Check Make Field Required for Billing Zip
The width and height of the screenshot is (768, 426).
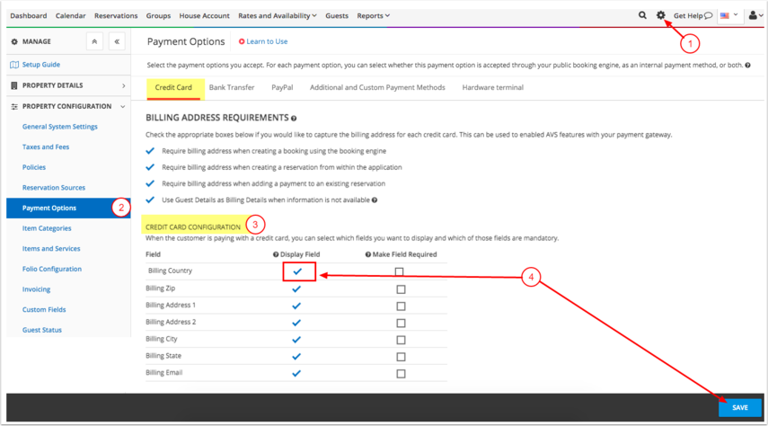point(401,289)
